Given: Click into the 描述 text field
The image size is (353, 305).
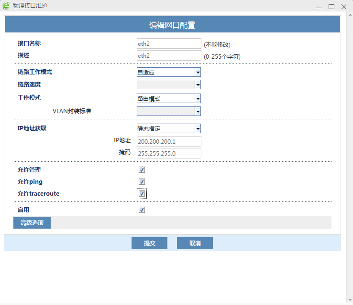Looking at the screenshot, I should click(169, 55).
